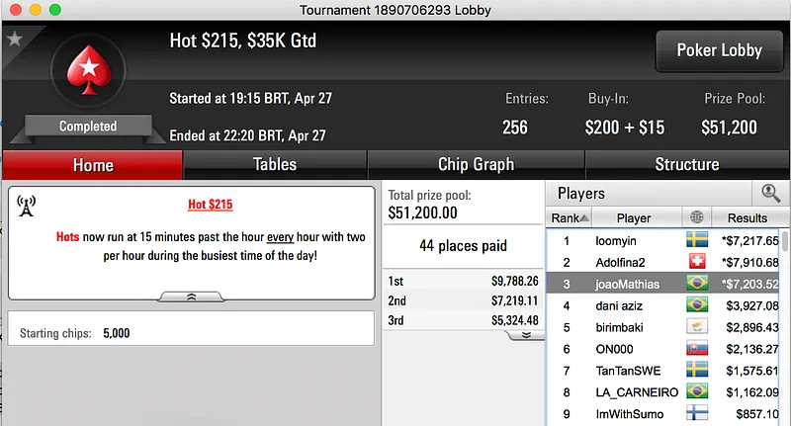Click the favorite star icon
This screenshot has width=791, height=426.
pos(14,40)
